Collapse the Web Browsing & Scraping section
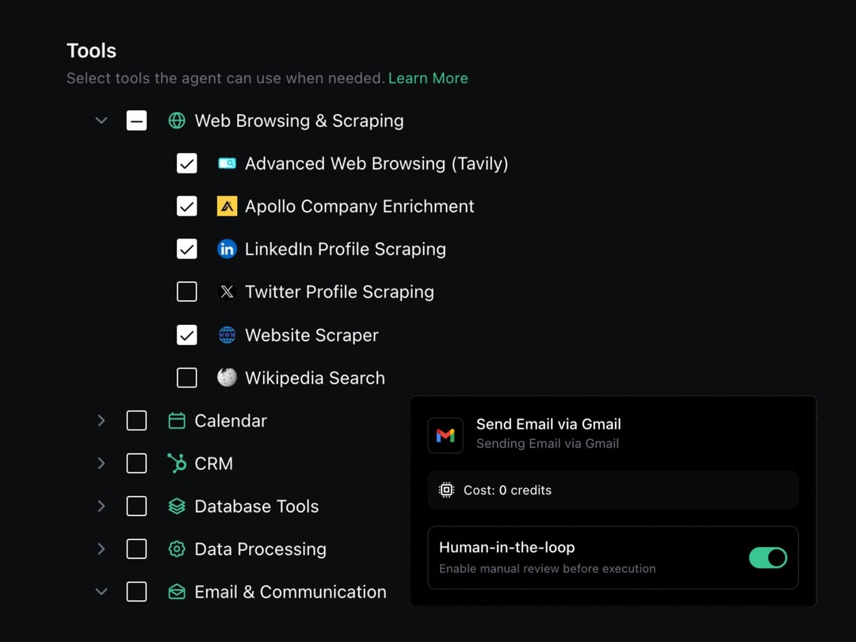Viewport: 856px width, 642px height. [101, 121]
